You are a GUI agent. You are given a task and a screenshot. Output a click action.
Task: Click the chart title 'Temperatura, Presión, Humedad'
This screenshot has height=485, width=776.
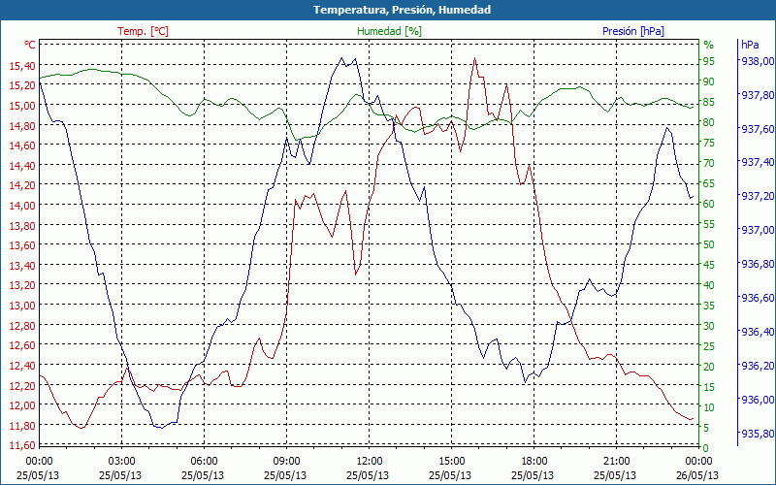tap(402, 10)
